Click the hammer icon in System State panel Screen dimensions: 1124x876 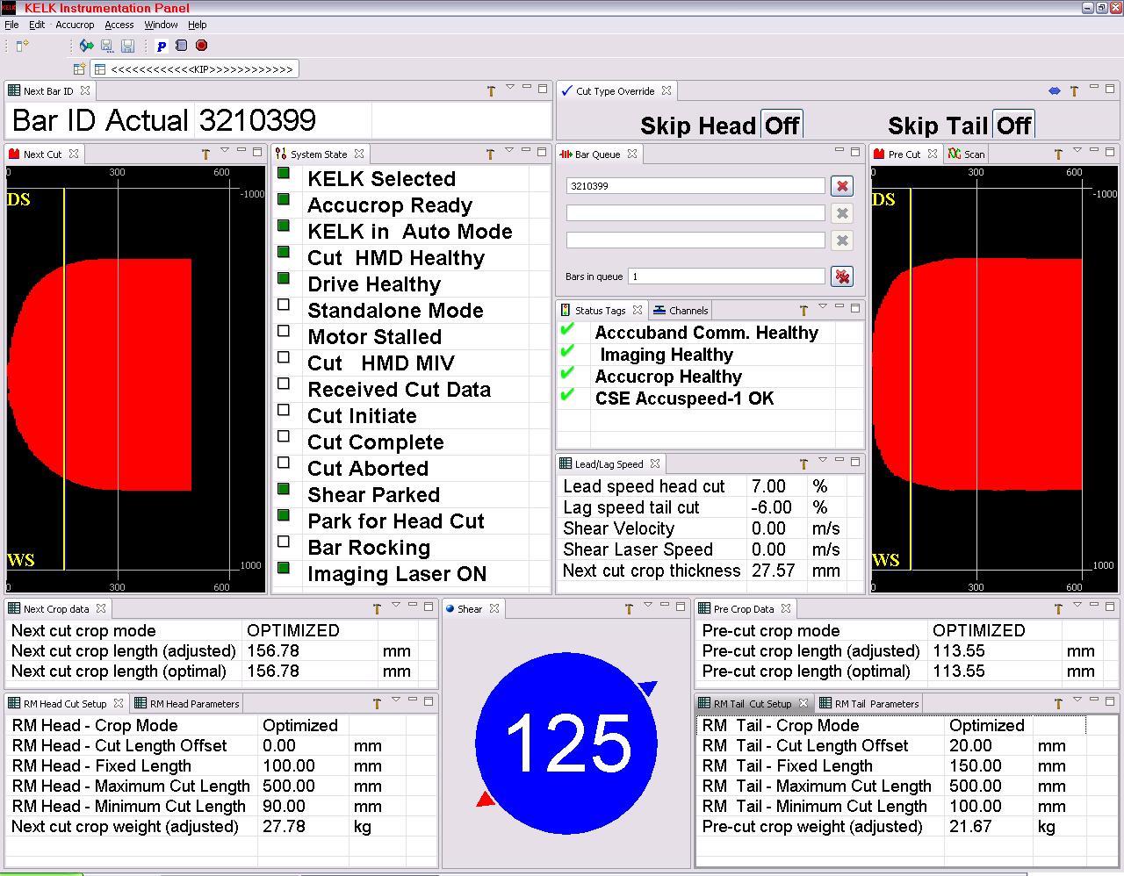tap(490, 154)
